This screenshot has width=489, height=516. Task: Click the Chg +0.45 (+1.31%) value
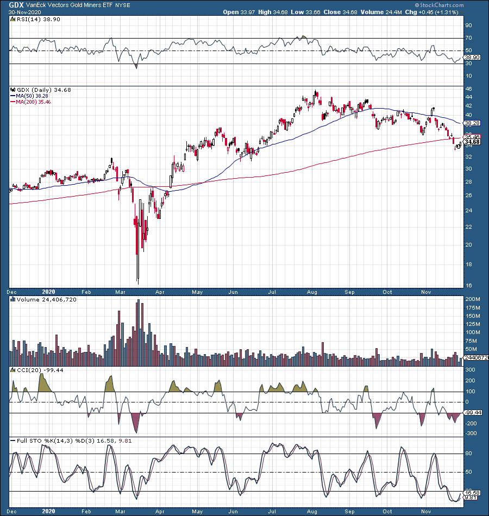[x=431, y=12]
